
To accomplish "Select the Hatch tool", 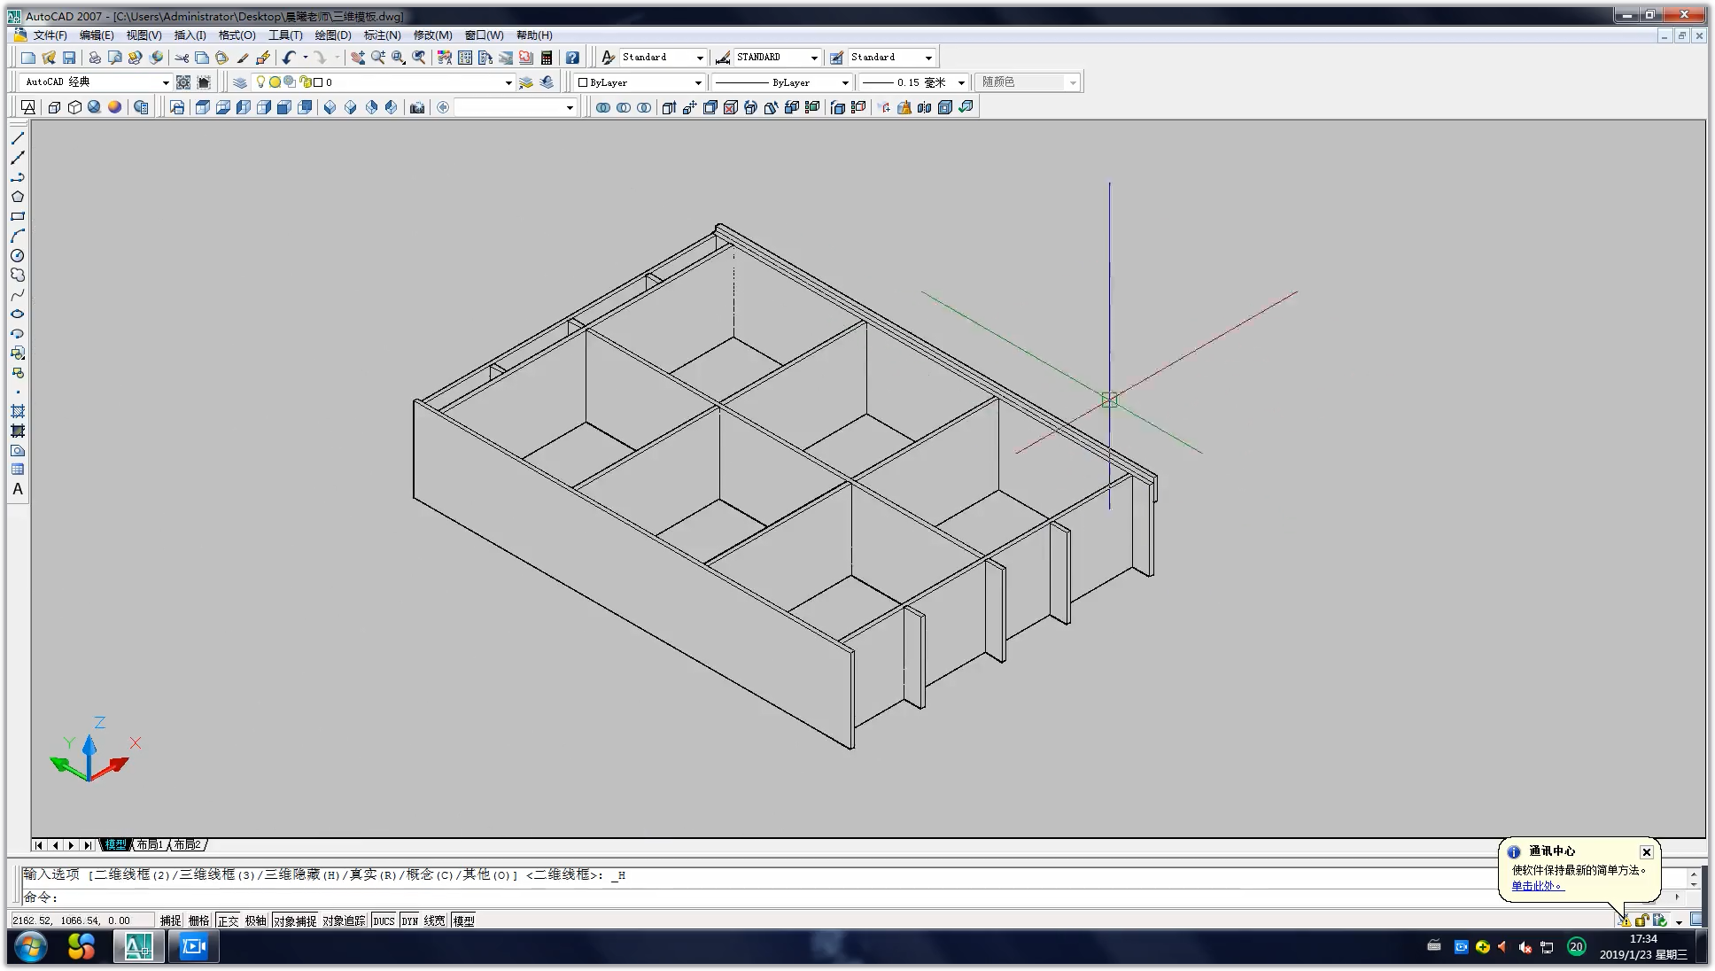I will coord(18,411).
